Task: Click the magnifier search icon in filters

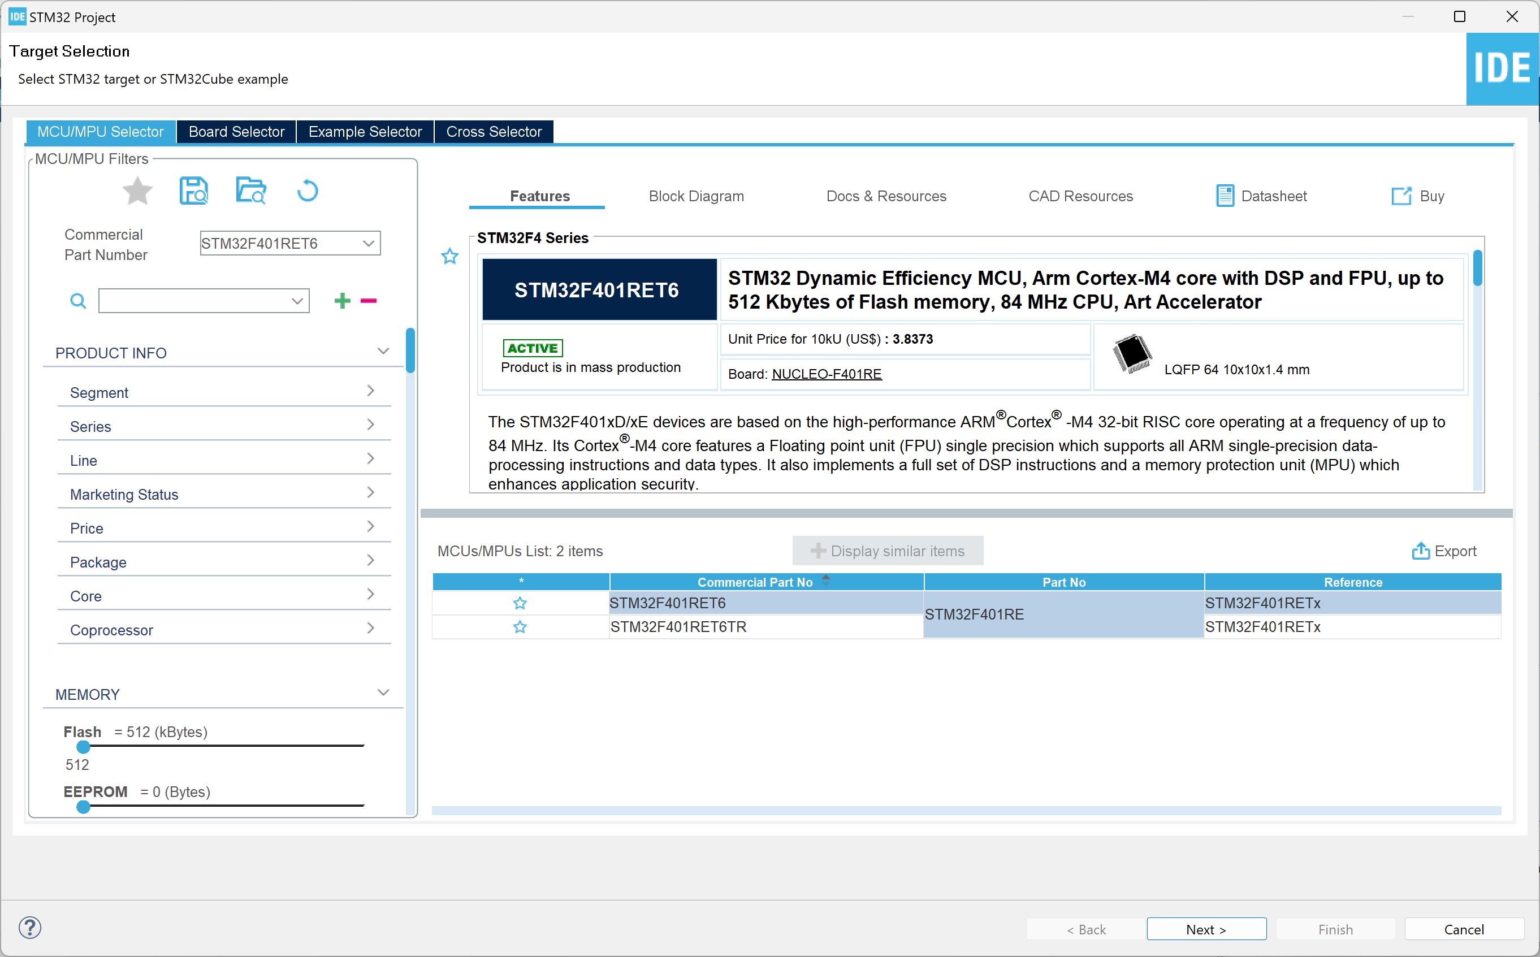Action: tap(78, 301)
